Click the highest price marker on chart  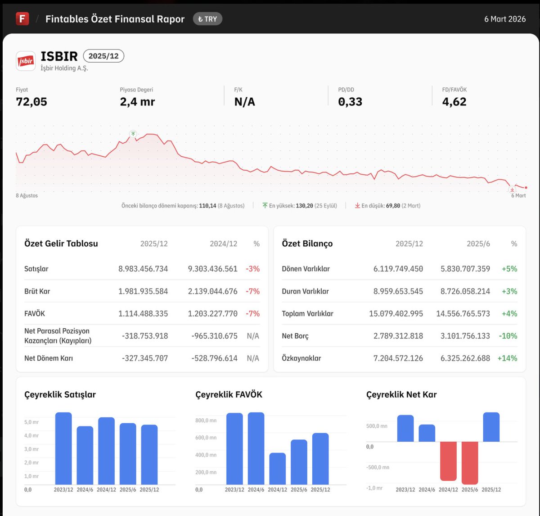coord(133,133)
